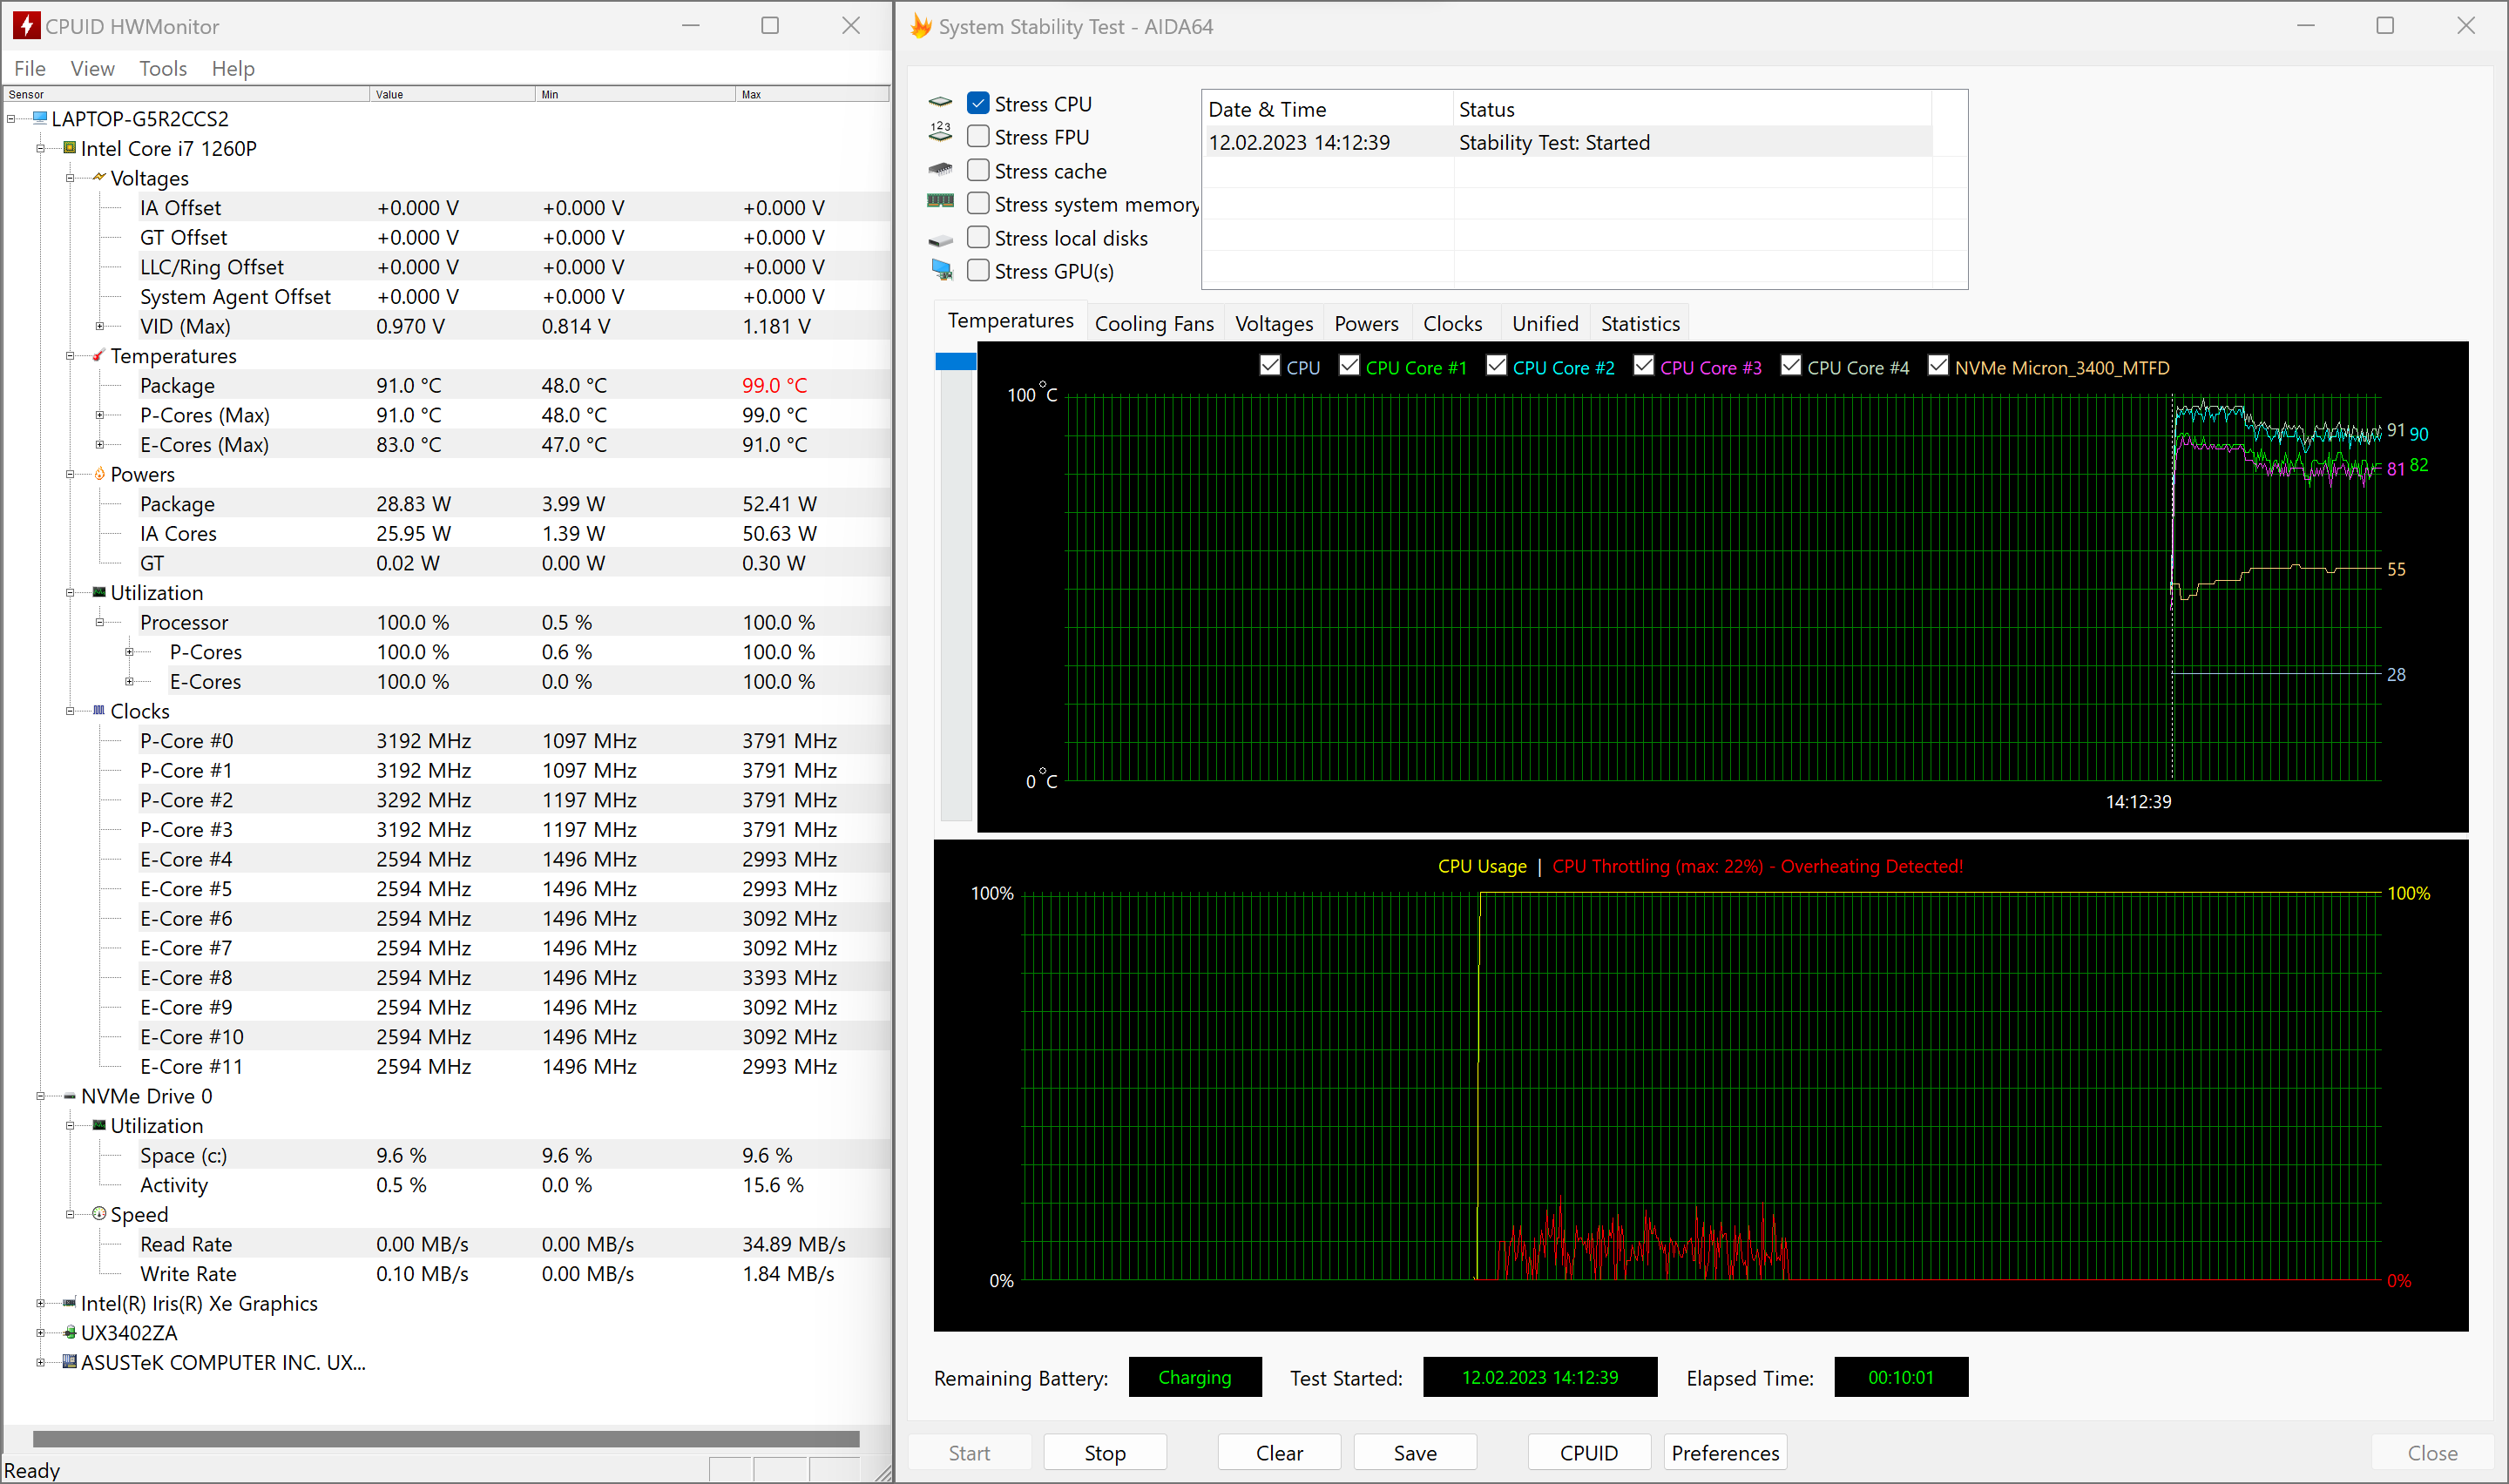
Task: Click the horizontal scrollbar in HWMonitor
Action: [445, 1438]
